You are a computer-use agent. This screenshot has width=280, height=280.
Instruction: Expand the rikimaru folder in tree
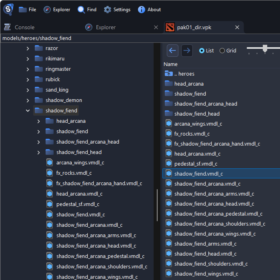[x=28, y=59]
